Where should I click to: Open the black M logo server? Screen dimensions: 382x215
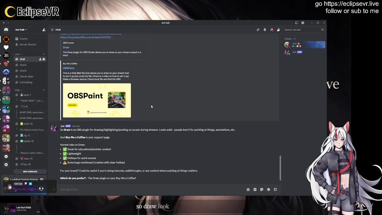6,56
